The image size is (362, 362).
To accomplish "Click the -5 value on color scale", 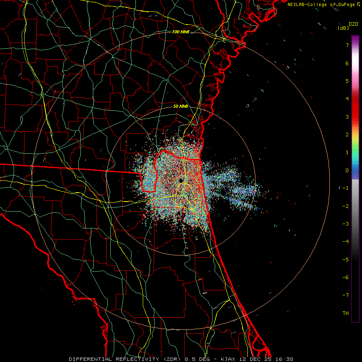I will coord(346,259).
